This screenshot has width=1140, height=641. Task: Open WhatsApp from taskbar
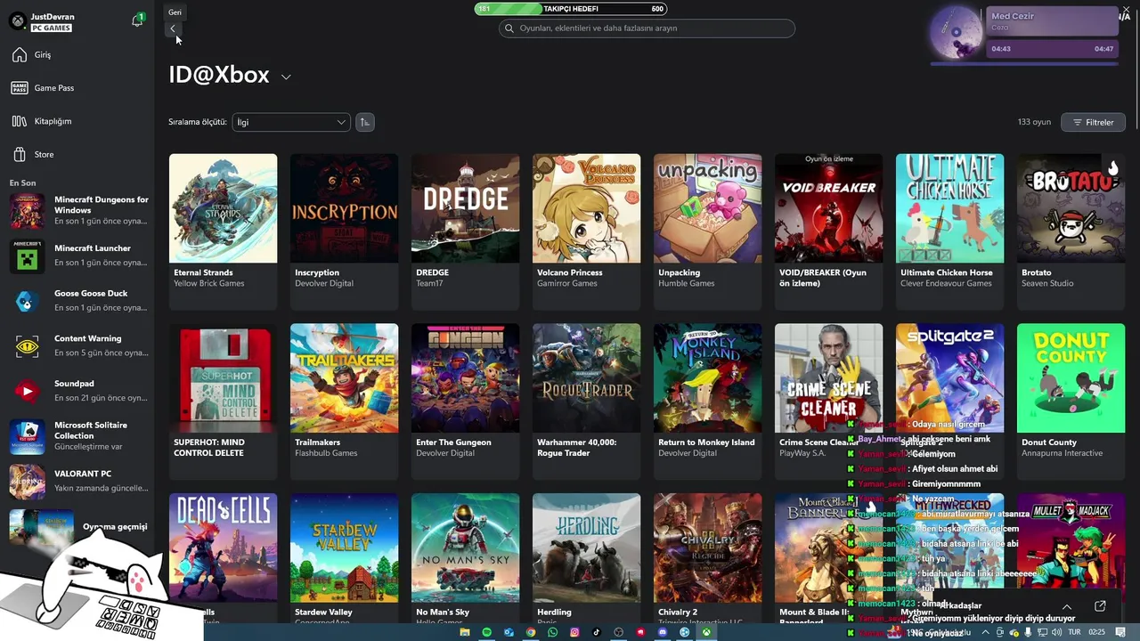(x=553, y=632)
